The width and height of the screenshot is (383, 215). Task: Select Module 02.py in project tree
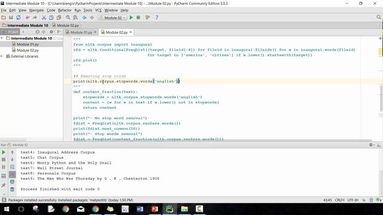28,50
